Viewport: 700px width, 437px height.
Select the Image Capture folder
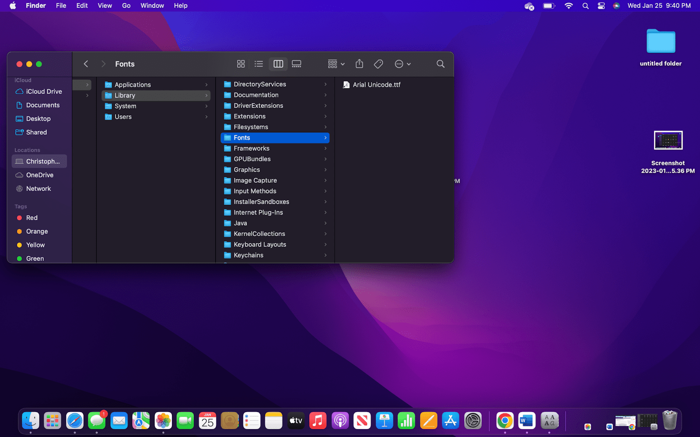tap(275, 180)
